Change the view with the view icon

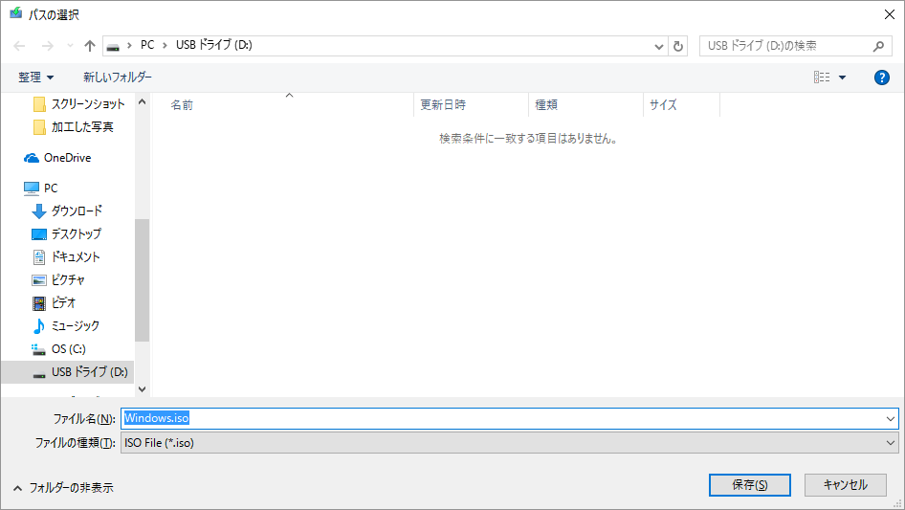click(x=822, y=77)
